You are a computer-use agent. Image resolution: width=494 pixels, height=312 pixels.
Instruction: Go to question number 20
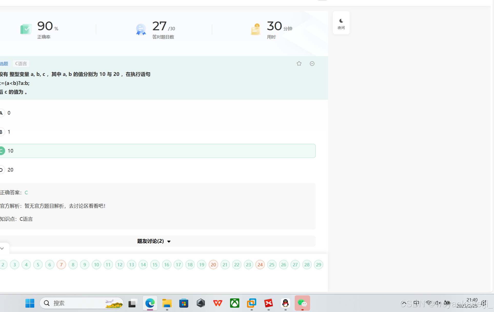pyautogui.click(x=213, y=265)
